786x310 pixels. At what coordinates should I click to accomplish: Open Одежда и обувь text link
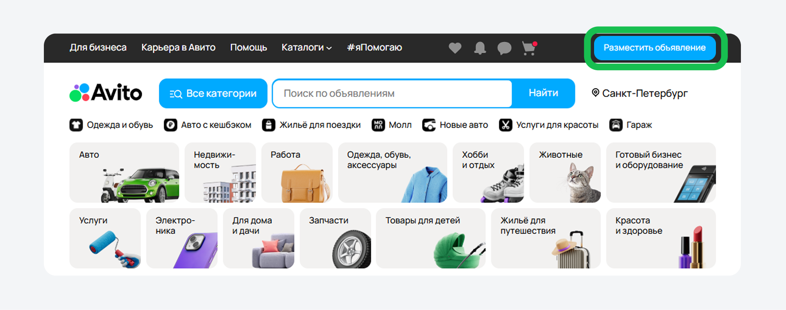(x=120, y=125)
